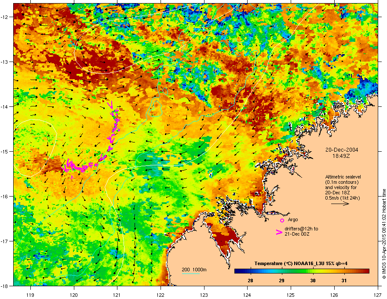Viewport: 387px width, 299px height.
Task: Click the '18:49Z' time label
Action: pos(341,156)
